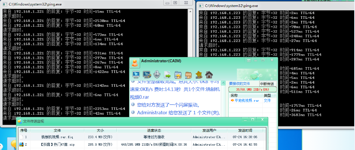This screenshot has height=150, width=355.
Task: Click the 进度状态 column header
Action: [154, 130]
